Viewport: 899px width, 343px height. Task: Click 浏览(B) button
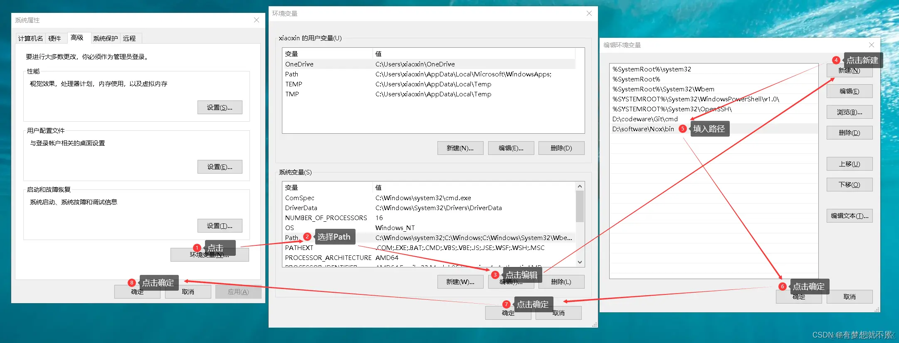point(850,112)
